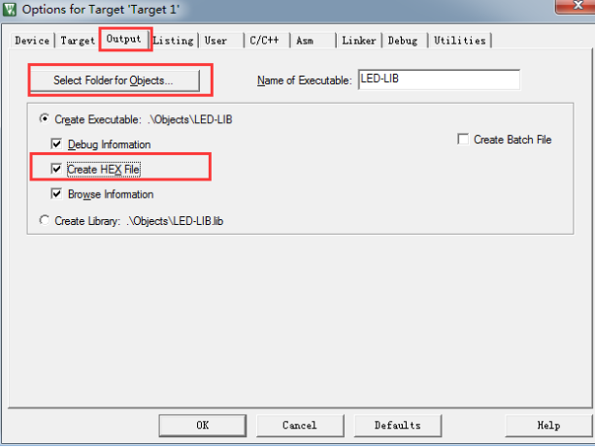
Task: Enable the Create Batch File checkbox
Action: (463, 139)
